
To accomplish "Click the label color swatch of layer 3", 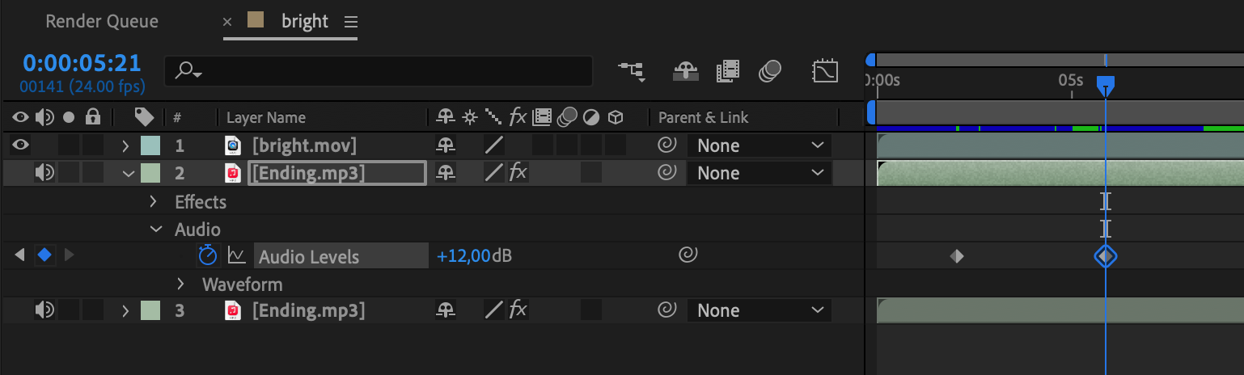I will [150, 310].
